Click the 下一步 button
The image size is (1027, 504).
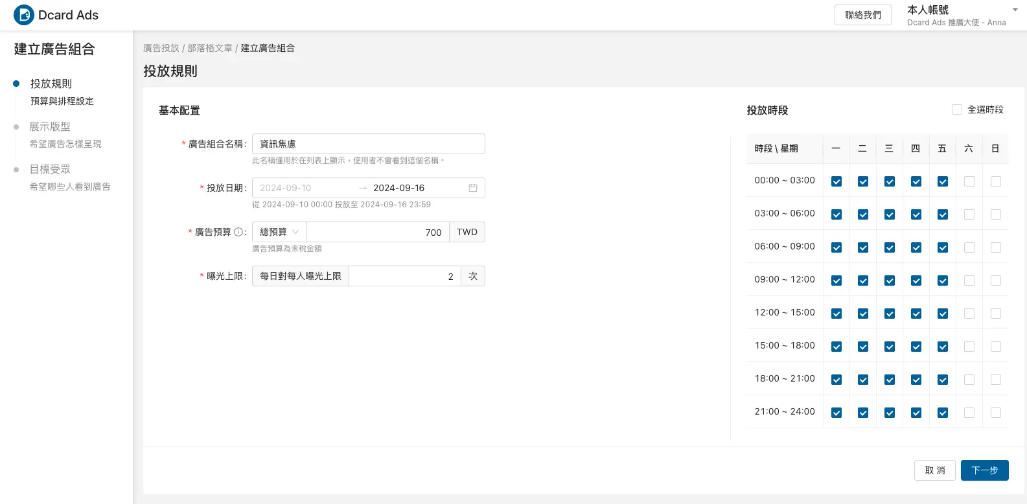(x=984, y=470)
